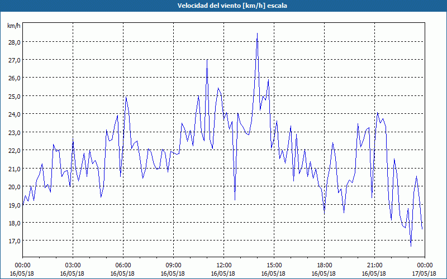Click the 22,0 y-axis label

click(15, 150)
